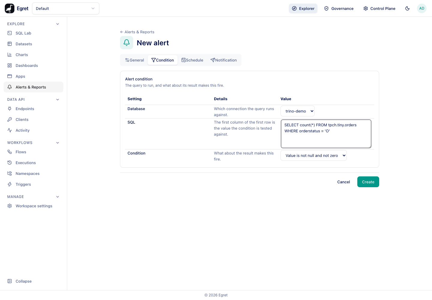Image resolution: width=432 pixels, height=300 pixels.
Task: Open the Charts page
Action: point(33,55)
